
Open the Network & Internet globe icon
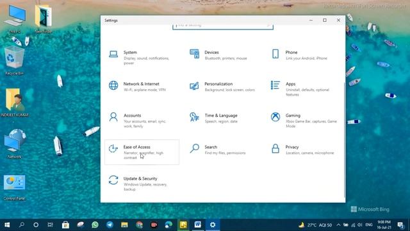[113, 85]
